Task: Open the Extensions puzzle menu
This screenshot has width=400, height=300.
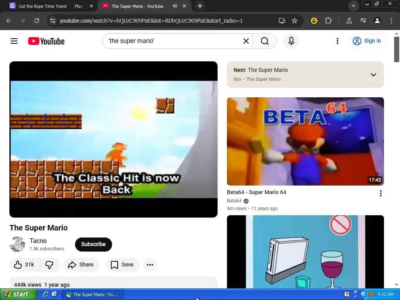Action: pos(328,21)
